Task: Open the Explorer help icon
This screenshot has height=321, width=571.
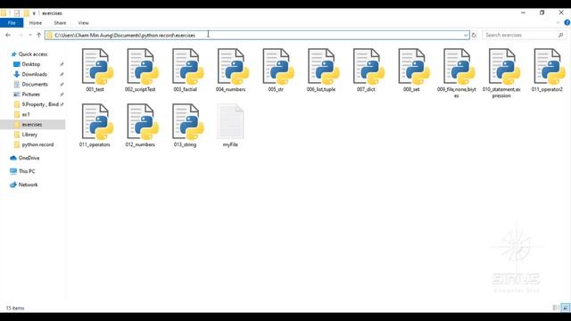Action: click(567, 22)
